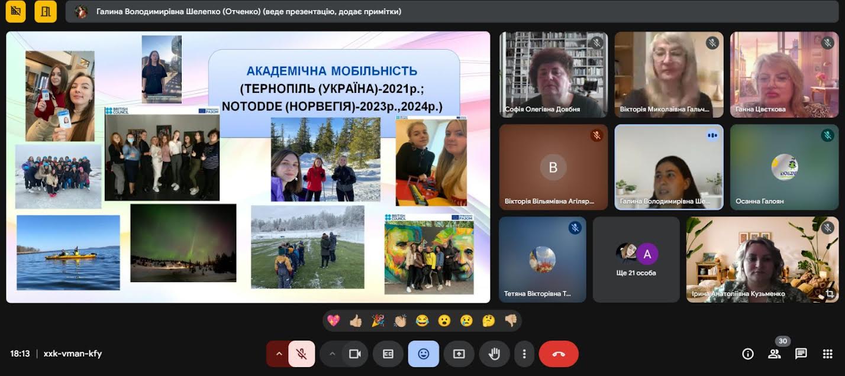Image resolution: width=845 pixels, height=376 pixels.
Task: Select the presenter name banner text
Action: pos(249,12)
